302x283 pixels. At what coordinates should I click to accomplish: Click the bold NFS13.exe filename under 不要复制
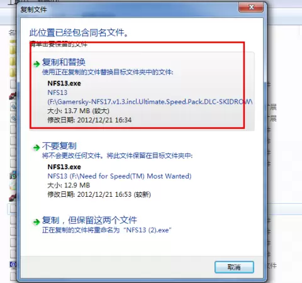(64, 167)
